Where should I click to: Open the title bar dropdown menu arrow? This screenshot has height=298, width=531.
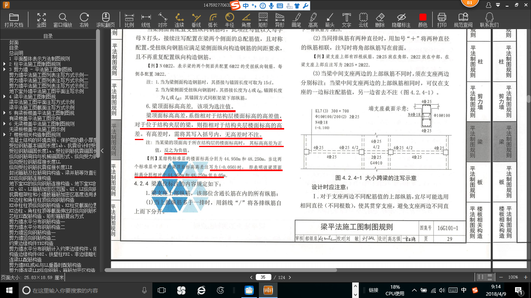pyautogui.click(x=498, y=5)
